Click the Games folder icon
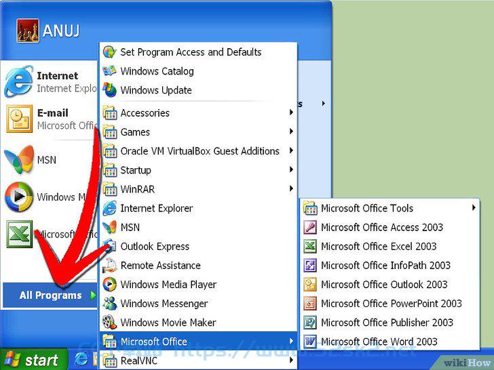494x370 pixels. [x=110, y=132]
